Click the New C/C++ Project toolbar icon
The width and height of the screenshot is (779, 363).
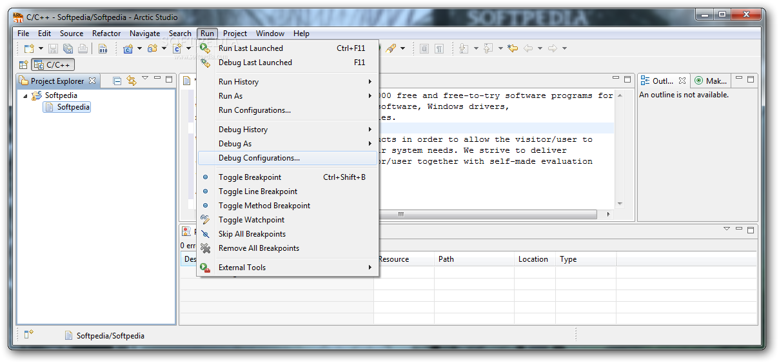pos(128,48)
